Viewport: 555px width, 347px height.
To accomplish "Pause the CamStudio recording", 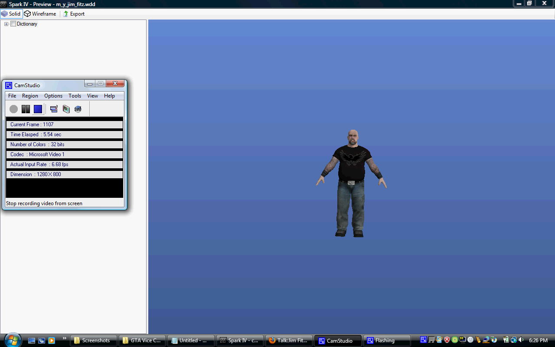I will (x=26, y=109).
